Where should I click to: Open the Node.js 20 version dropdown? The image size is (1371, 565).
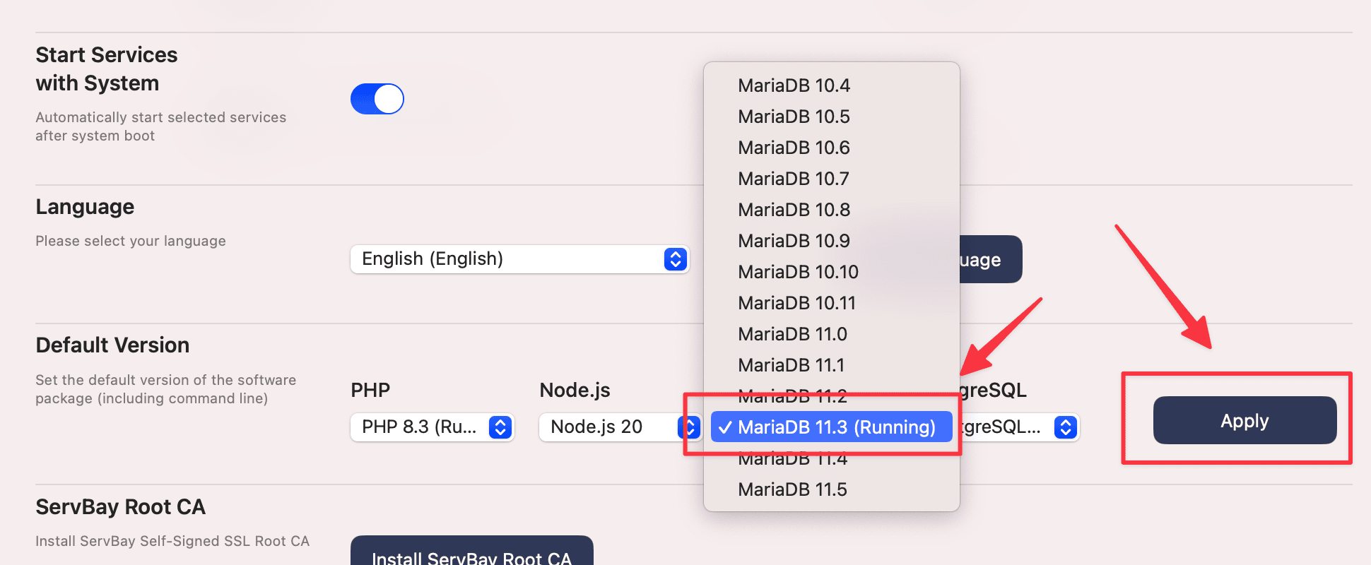tap(620, 427)
